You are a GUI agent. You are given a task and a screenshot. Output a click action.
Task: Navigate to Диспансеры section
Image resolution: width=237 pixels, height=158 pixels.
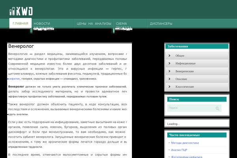tap(161, 24)
